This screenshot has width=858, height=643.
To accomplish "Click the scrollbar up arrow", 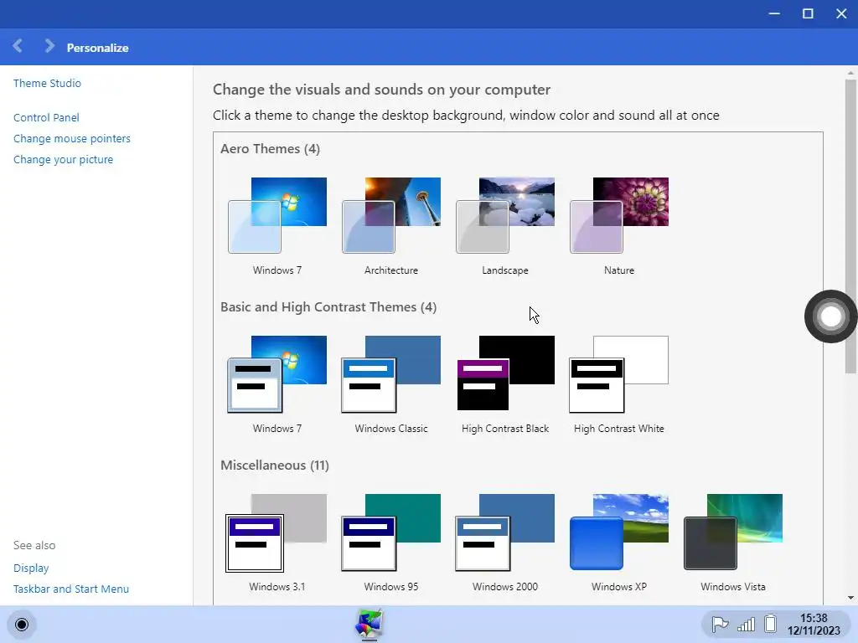I will (x=850, y=72).
